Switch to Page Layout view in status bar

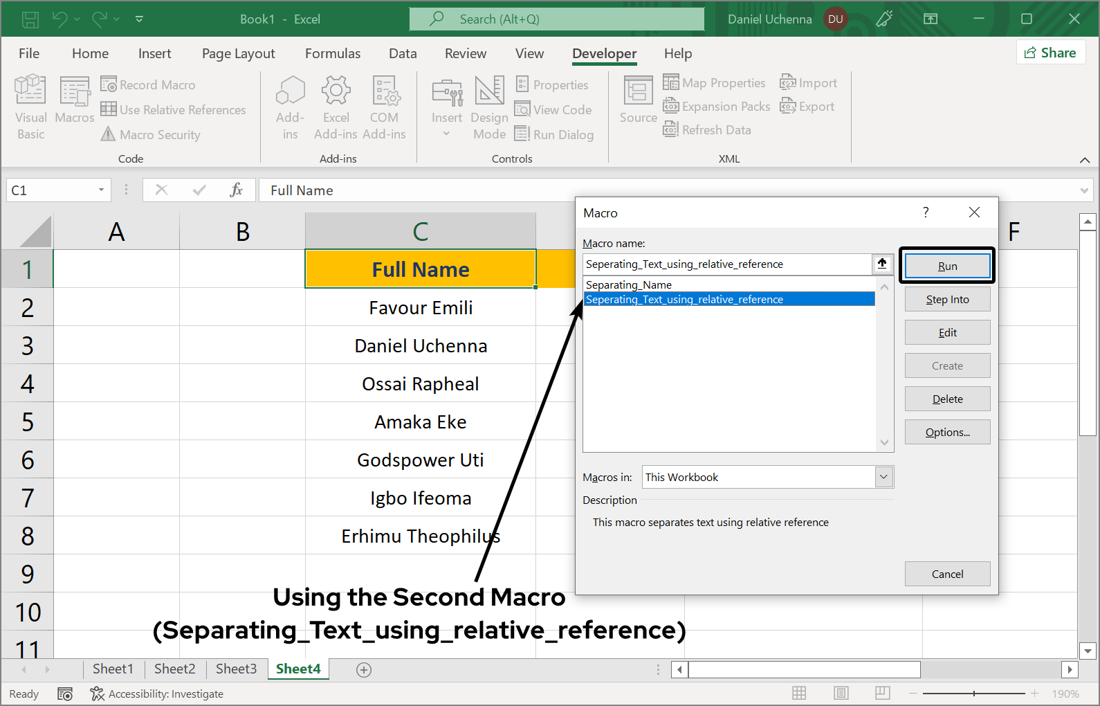click(841, 694)
